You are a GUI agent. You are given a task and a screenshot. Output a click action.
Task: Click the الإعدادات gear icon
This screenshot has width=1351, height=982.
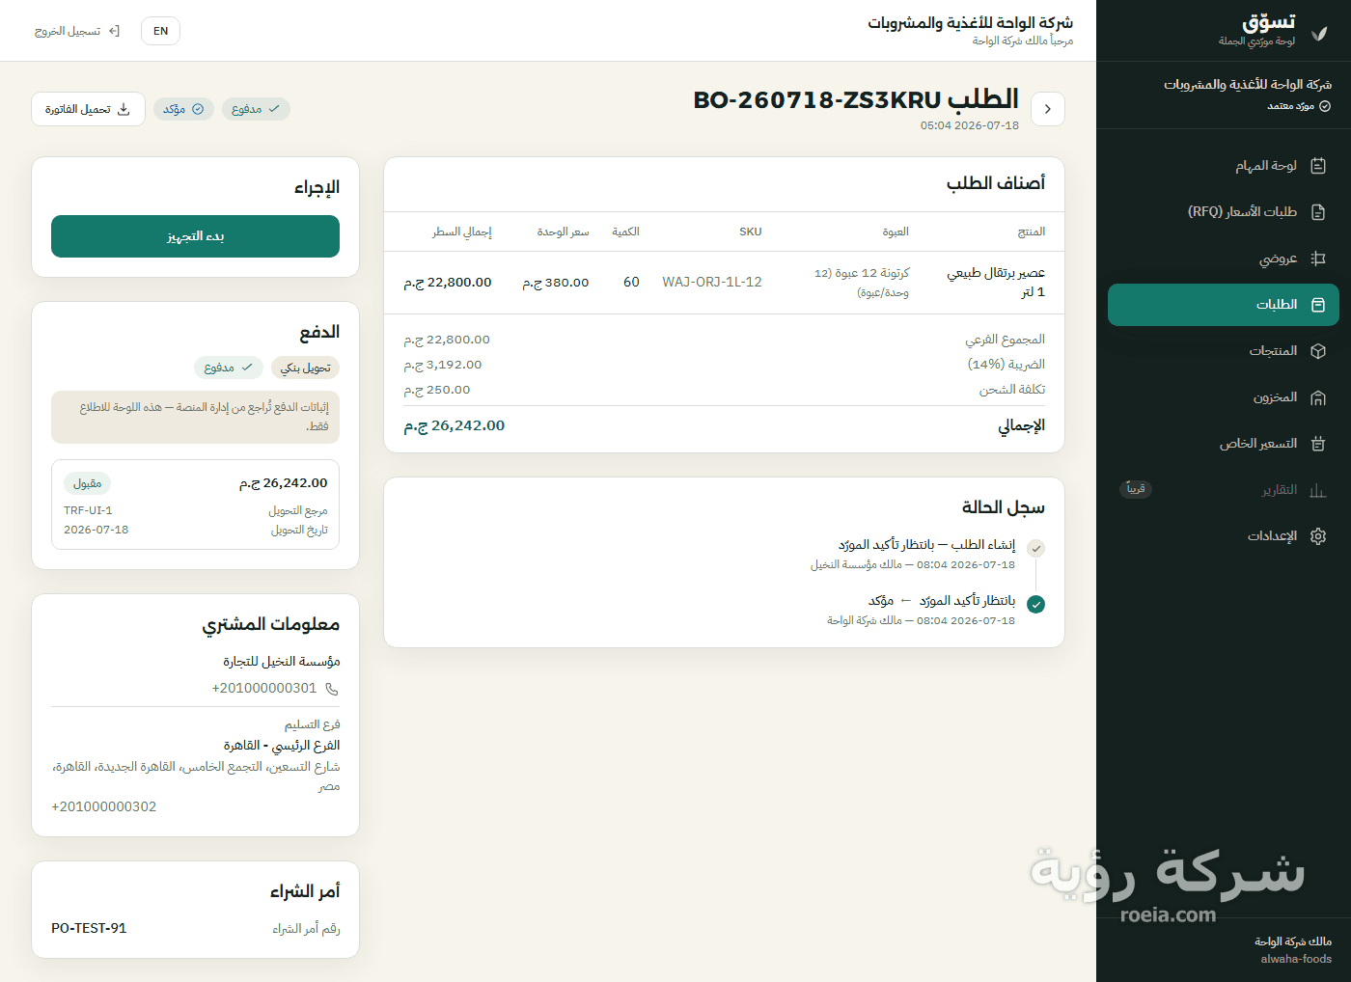[x=1318, y=536]
